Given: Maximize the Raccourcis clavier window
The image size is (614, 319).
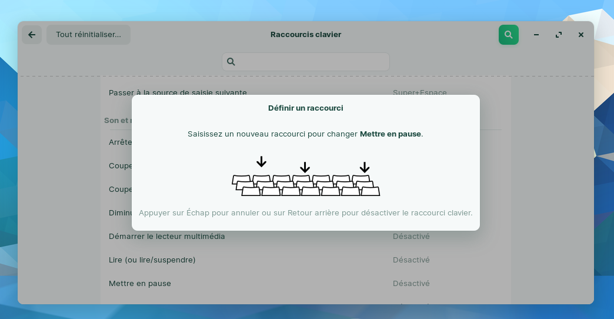Looking at the screenshot, I should pyautogui.click(x=559, y=35).
